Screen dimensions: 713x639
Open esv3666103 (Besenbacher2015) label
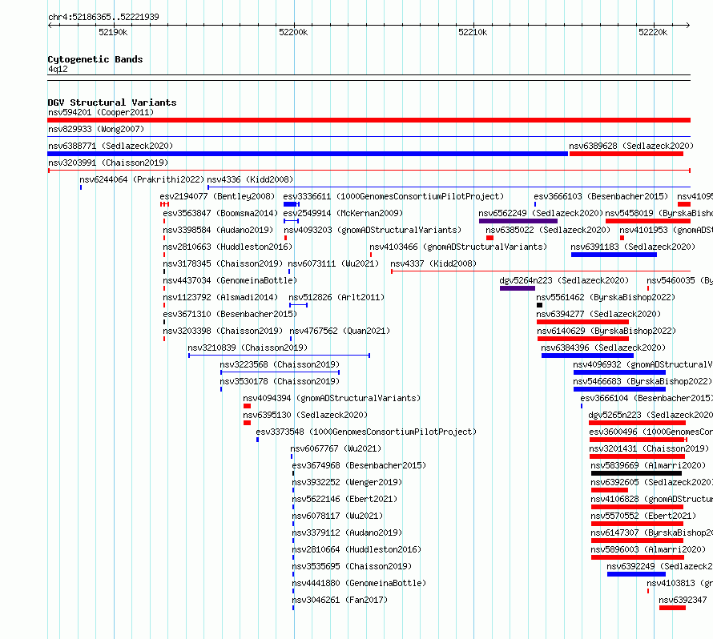pyautogui.click(x=601, y=196)
